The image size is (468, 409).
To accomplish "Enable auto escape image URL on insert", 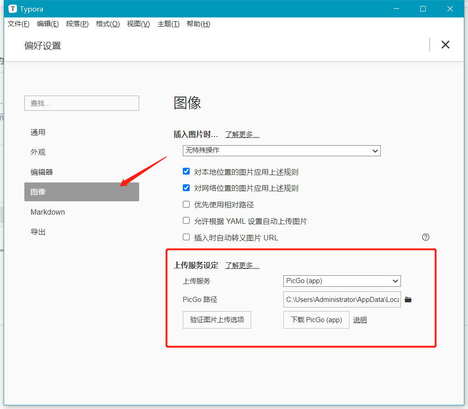I will (186, 237).
